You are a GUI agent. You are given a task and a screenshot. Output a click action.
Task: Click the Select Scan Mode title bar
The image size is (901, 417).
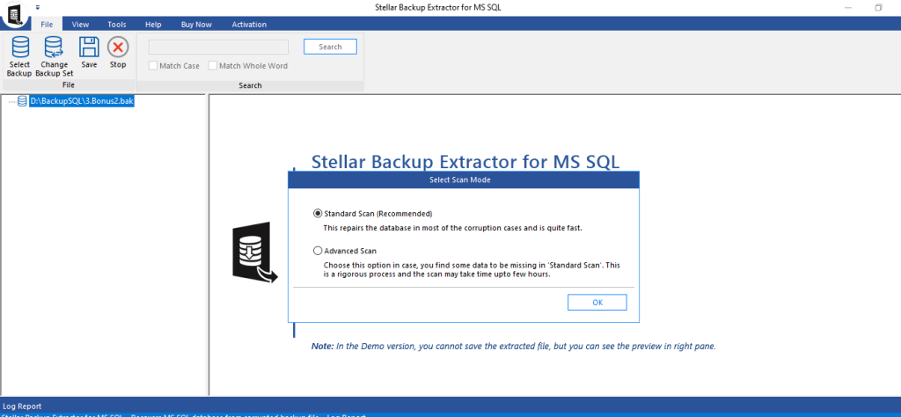coord(463,179)
